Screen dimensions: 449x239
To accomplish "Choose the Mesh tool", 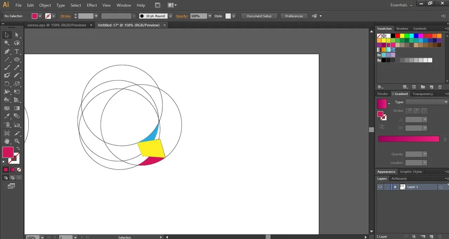I will (7, 108).
